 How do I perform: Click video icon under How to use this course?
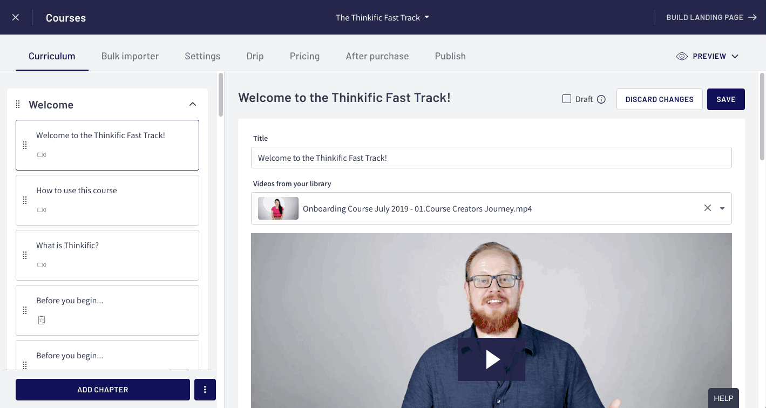[42, 210]
